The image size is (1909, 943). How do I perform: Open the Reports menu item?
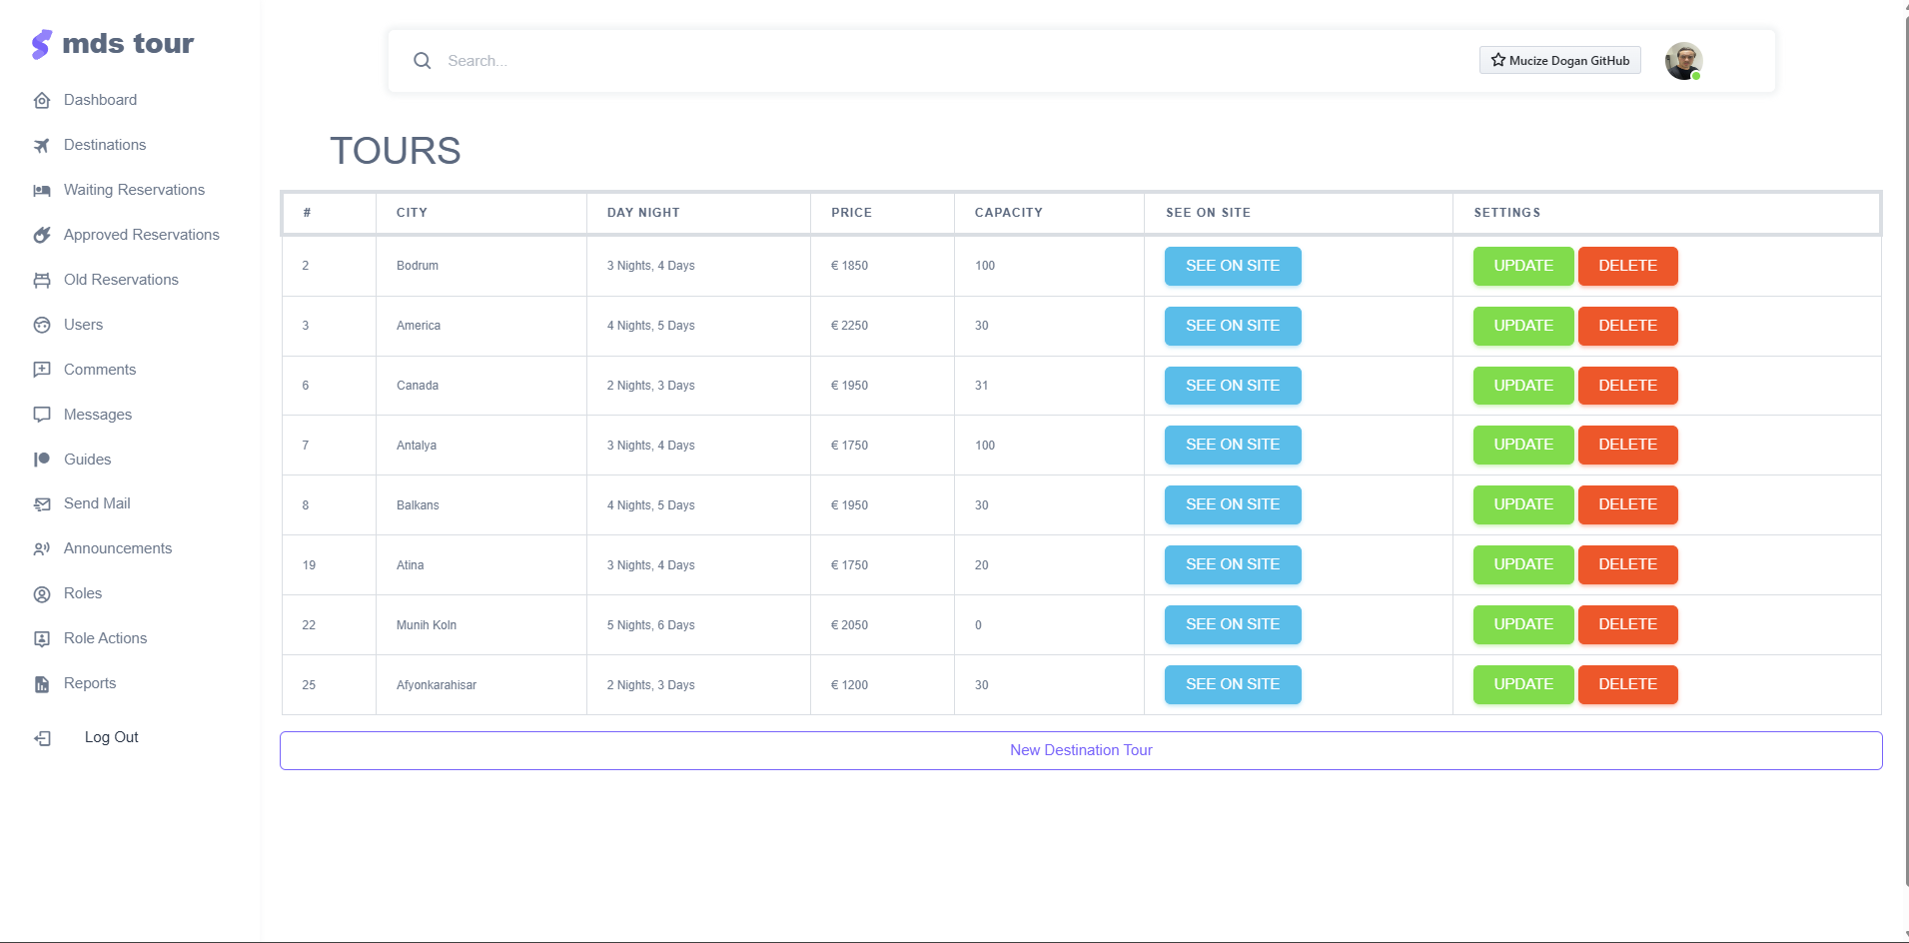click(x=90, y=683)
